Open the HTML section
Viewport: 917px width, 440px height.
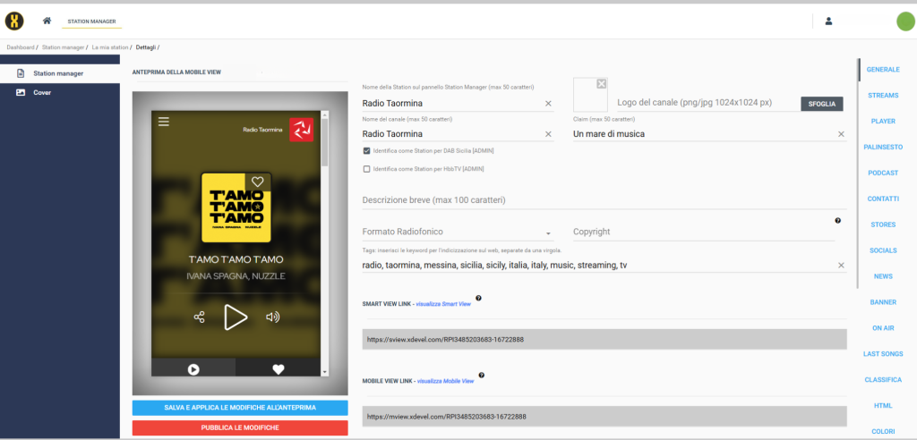coord(882,405)
